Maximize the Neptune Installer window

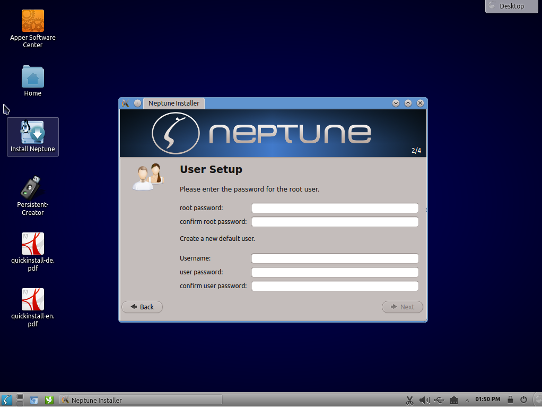pyautogui.click(x=408, y=103)
